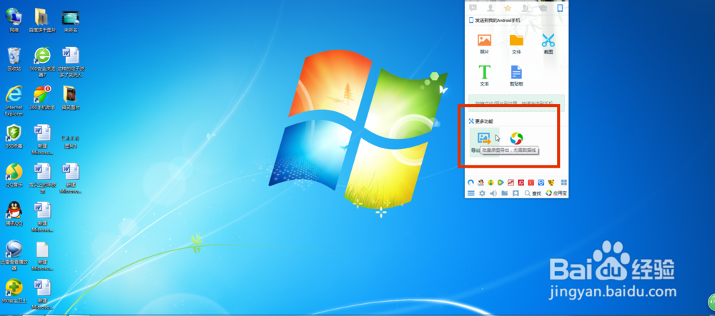
Task: Open the 照片 photo sender in the QQ panel
Action: tap(484, 44)
